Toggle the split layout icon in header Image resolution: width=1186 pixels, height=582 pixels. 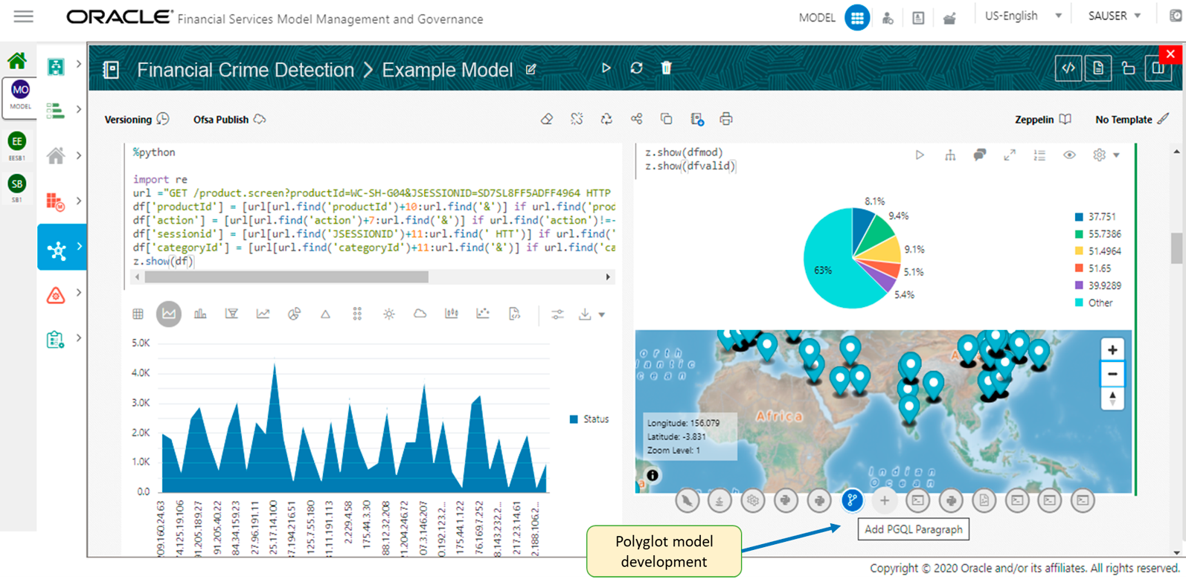click(1158, 68)
